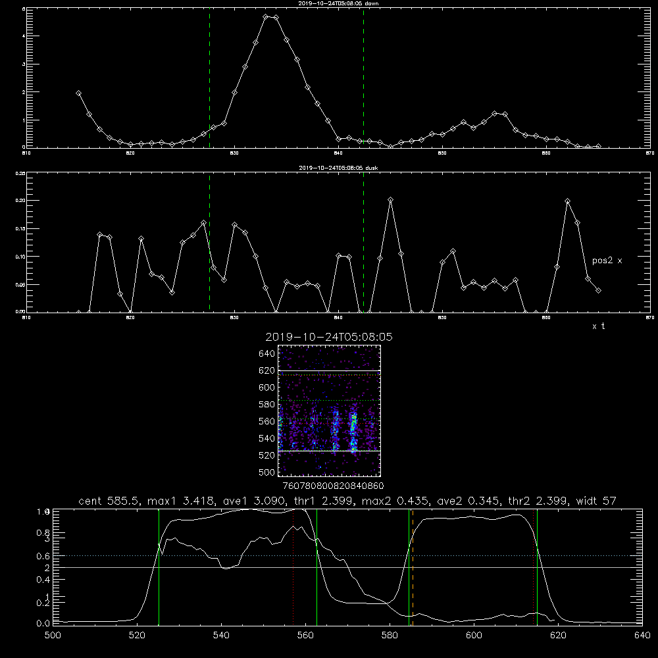Viewport: 658px width, 658px height.
Task: Click the upper white horizontal line in the spectrogram
Action: [x=330, y=370]
